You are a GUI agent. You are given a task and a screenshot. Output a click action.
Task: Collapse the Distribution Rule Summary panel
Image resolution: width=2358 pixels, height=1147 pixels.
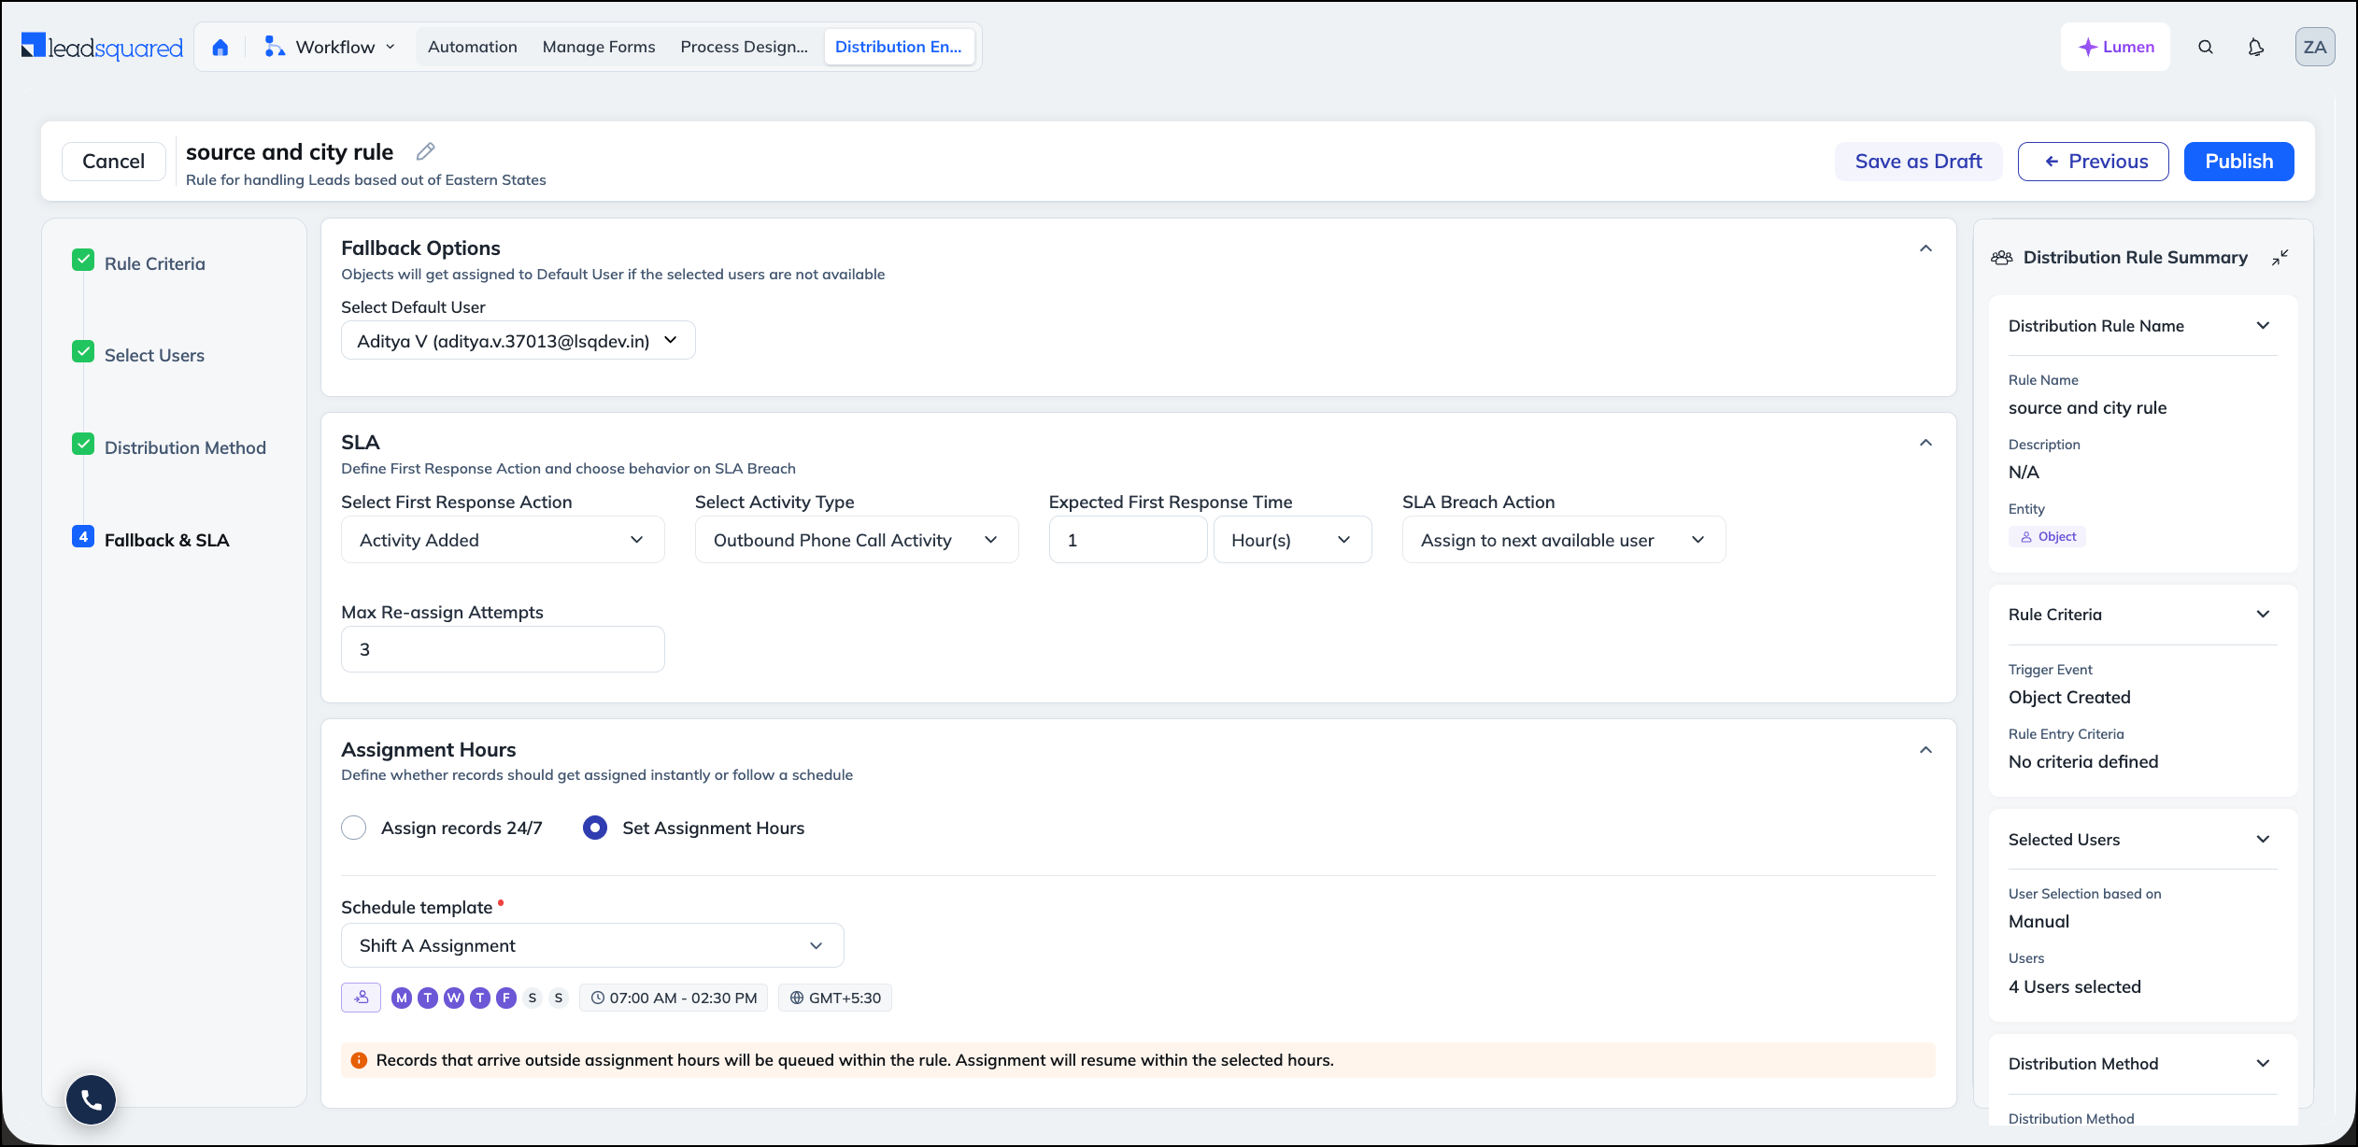pos(2280,257)
